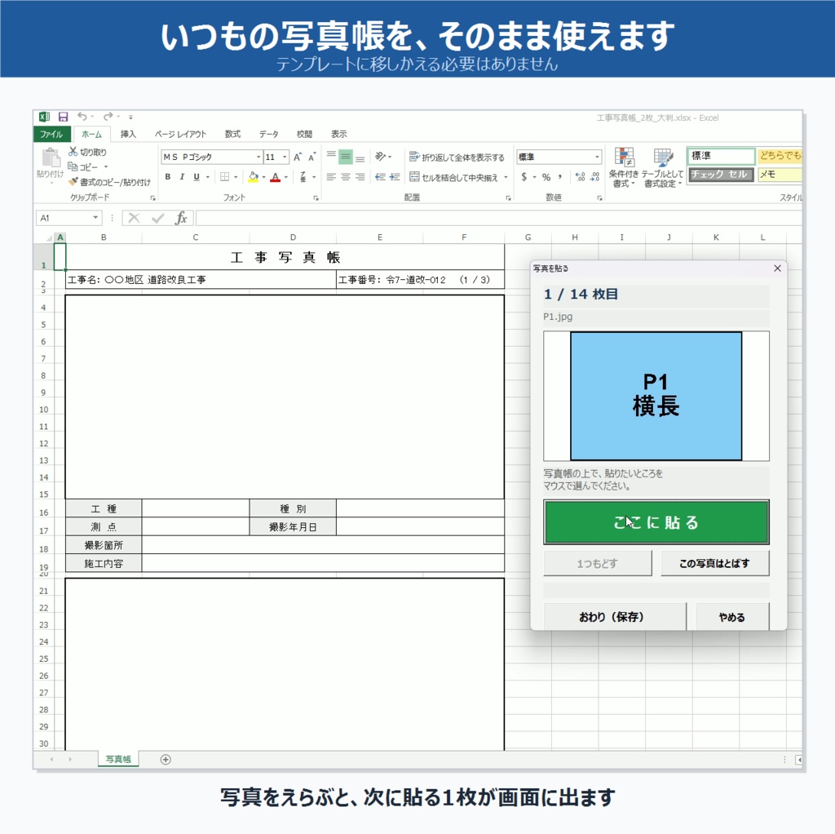This screenshot has height=834, width=835.
Task: Click the middle align icon
Action: [x=346, y=157]
